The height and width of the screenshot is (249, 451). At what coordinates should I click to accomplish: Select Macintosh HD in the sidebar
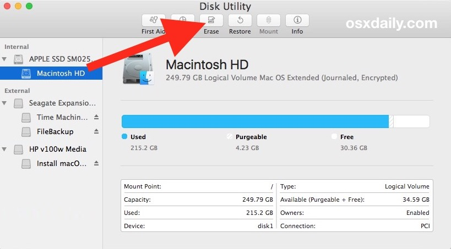tap(61, 73)
